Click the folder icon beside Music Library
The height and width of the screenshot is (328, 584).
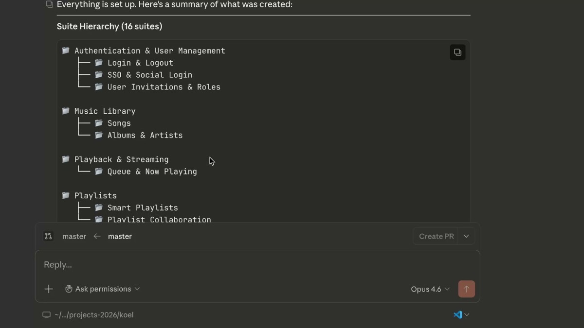pos(66,111)
